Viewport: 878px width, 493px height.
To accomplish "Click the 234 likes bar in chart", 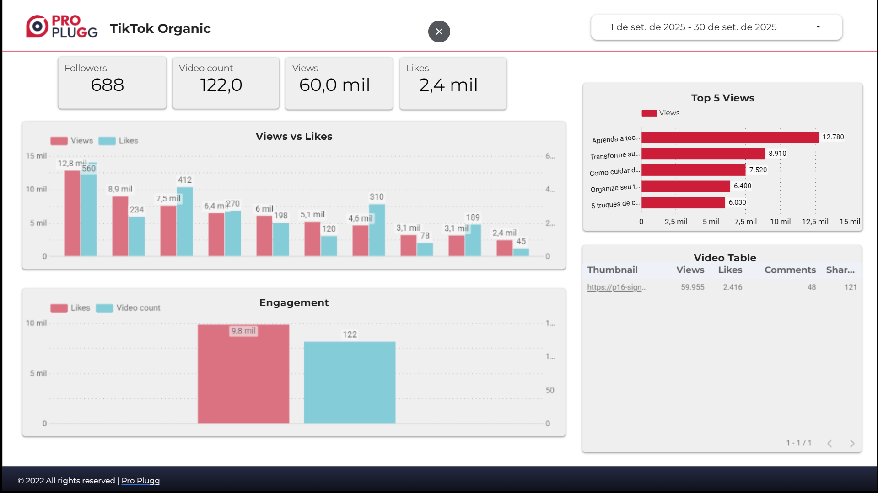I will coord(137,237).
